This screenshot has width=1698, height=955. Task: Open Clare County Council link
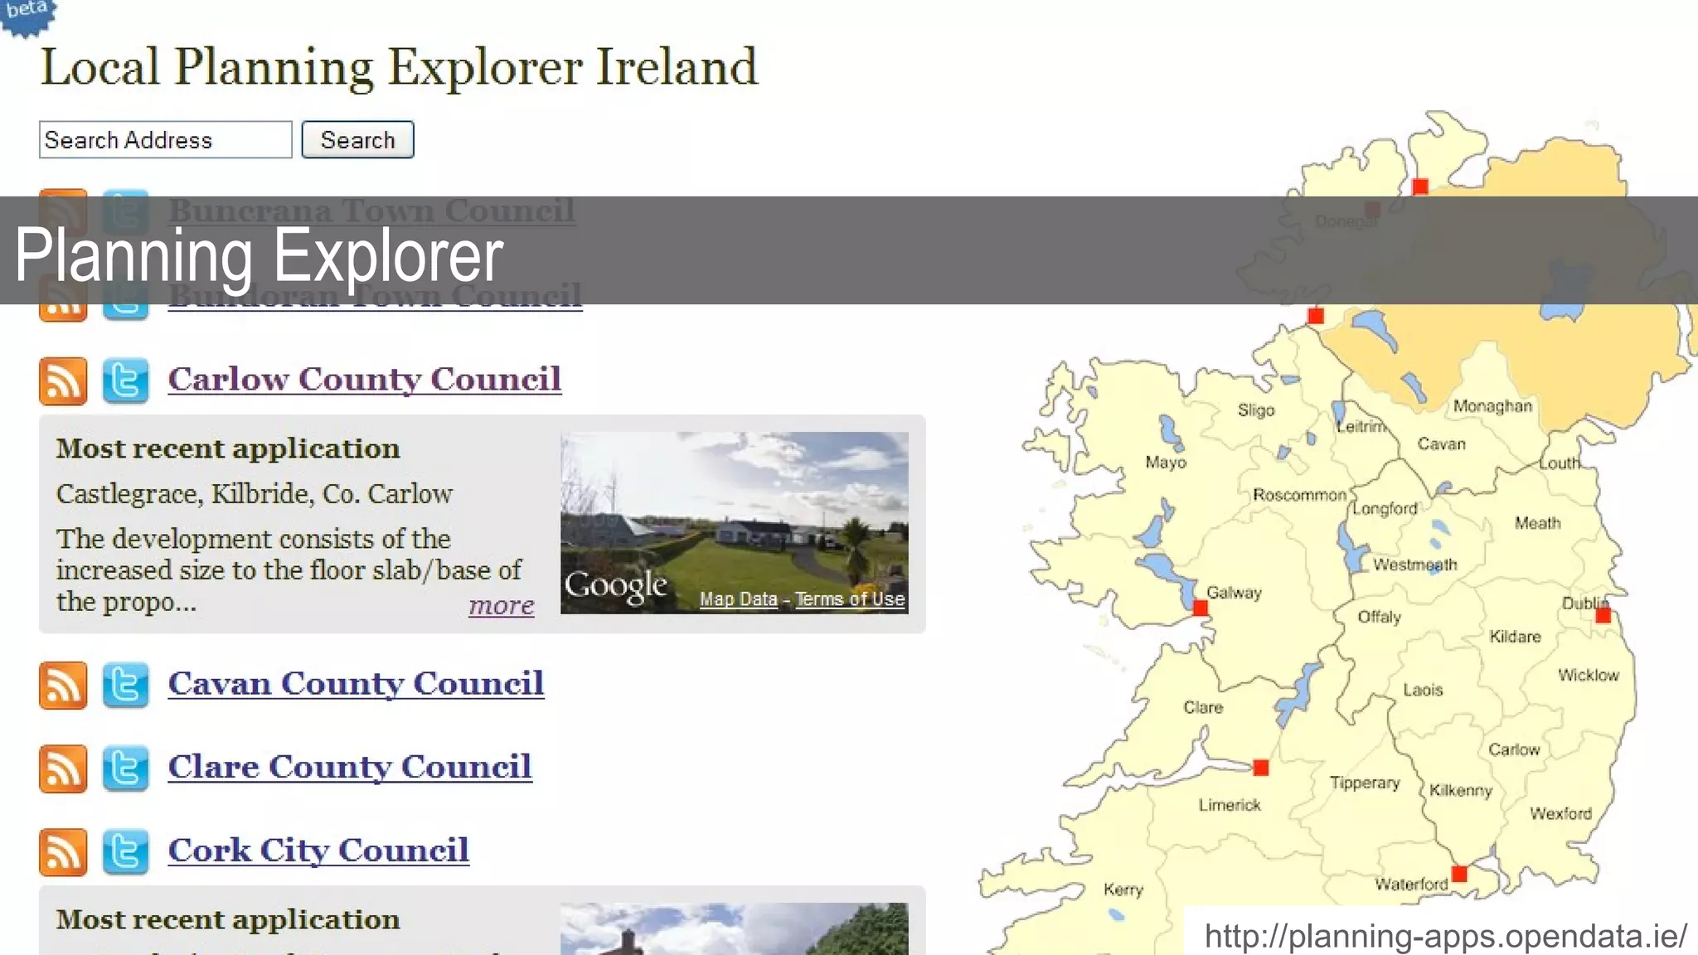tap(349, 767)
